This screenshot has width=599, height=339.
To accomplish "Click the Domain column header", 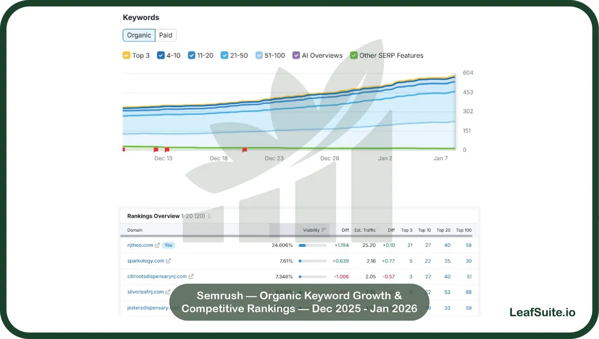I will tap(135, 230).
